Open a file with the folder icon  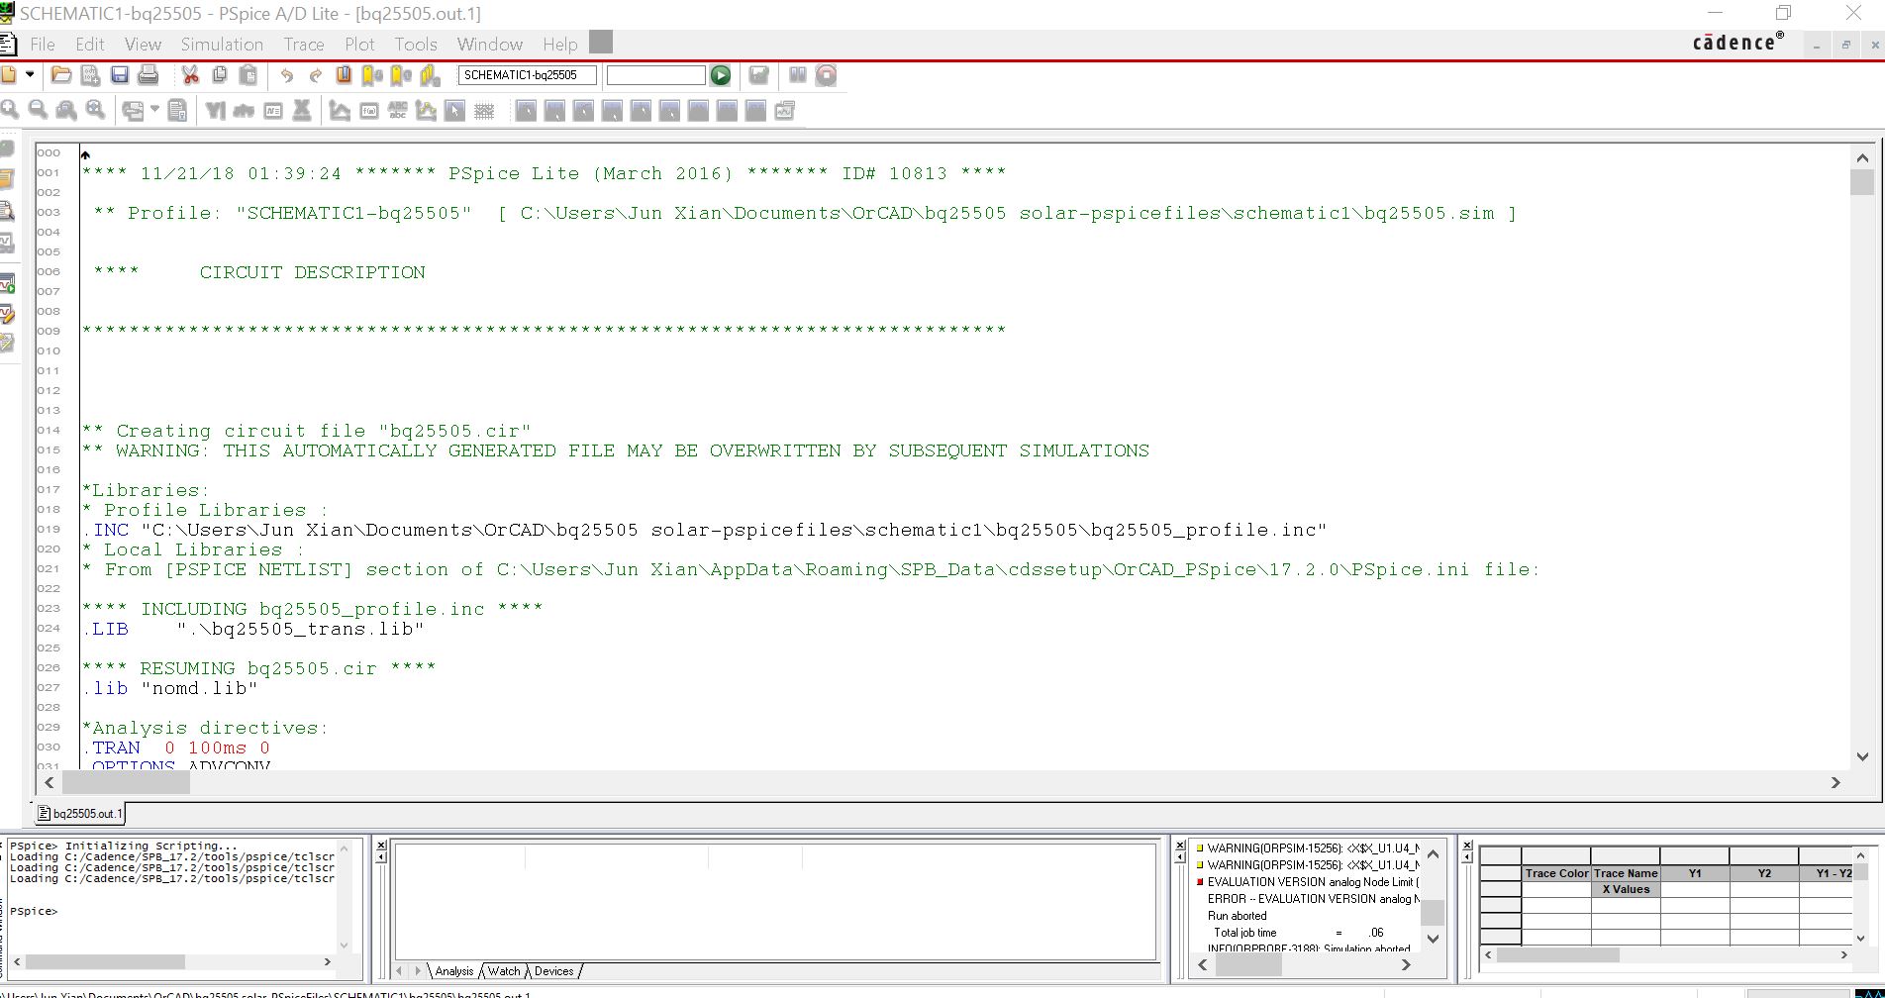pos(60,75)
